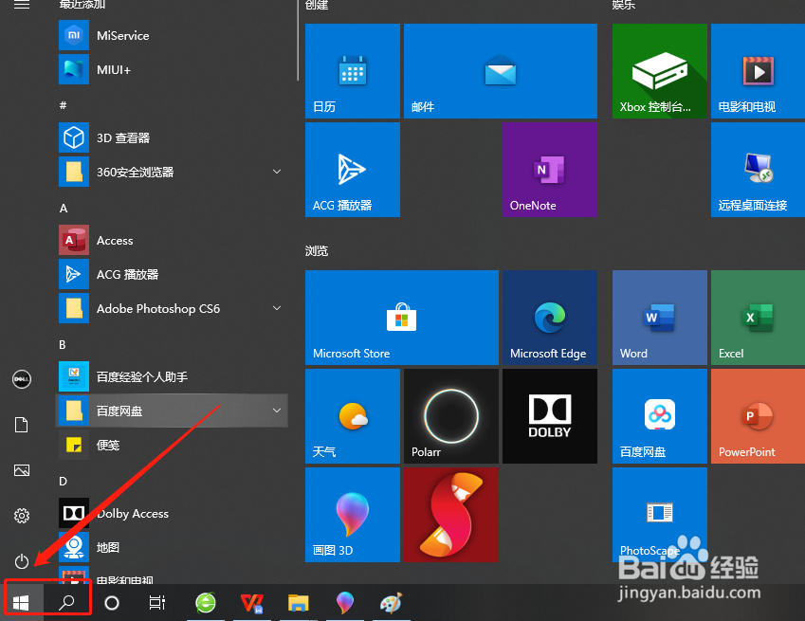Open 地图 maps app
805x621 pixels.
click(172, 547)
